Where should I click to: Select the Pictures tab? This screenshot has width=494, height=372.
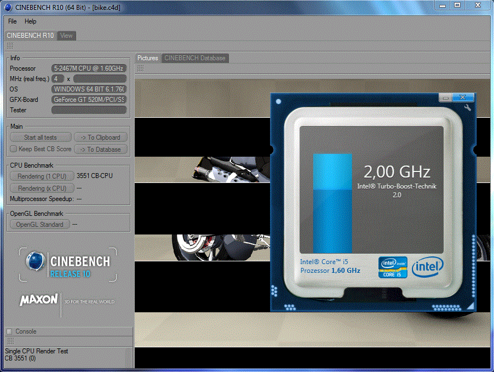(147, 58)
